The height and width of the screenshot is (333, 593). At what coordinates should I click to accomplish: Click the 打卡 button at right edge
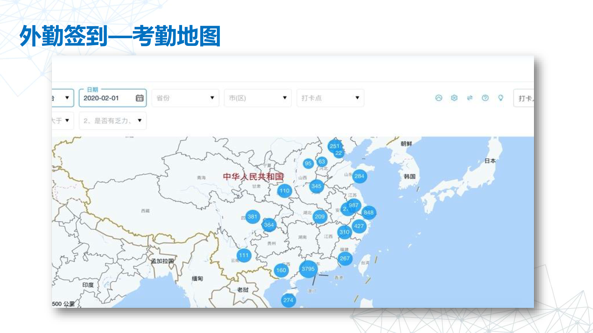coord(524,98)
